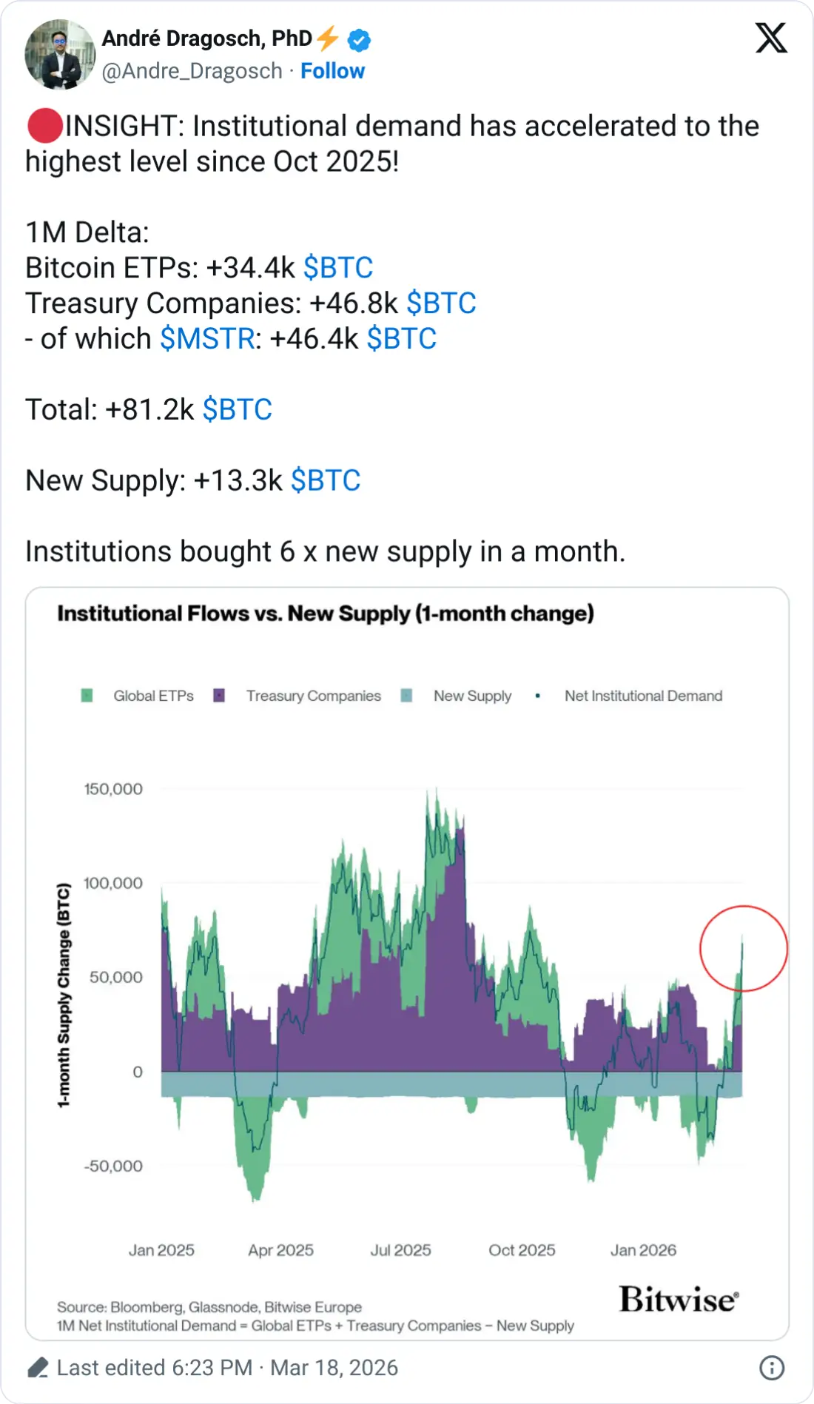
Task: Open the @Andre_Dragosch handle link
Action: coord(192,71)
